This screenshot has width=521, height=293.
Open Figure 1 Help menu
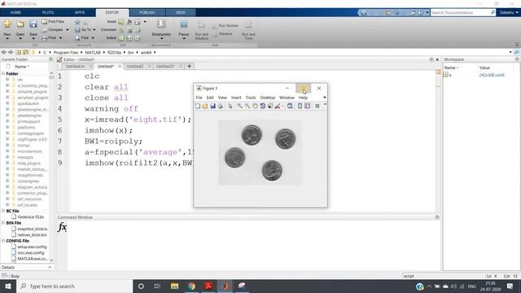303,98
